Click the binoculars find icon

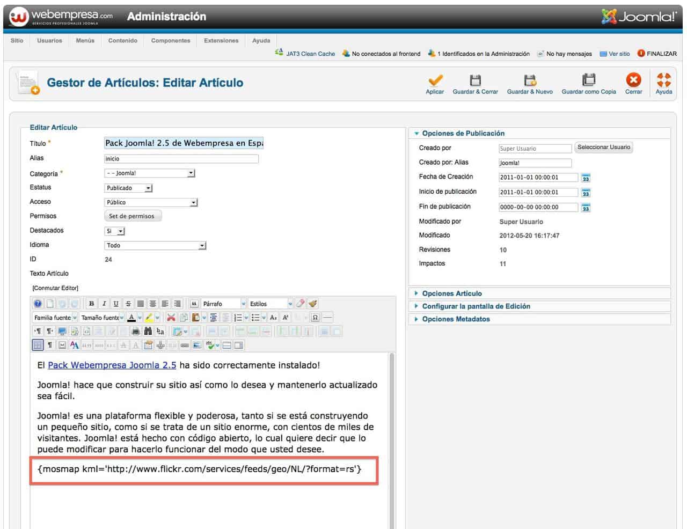[x=148, y=332]
